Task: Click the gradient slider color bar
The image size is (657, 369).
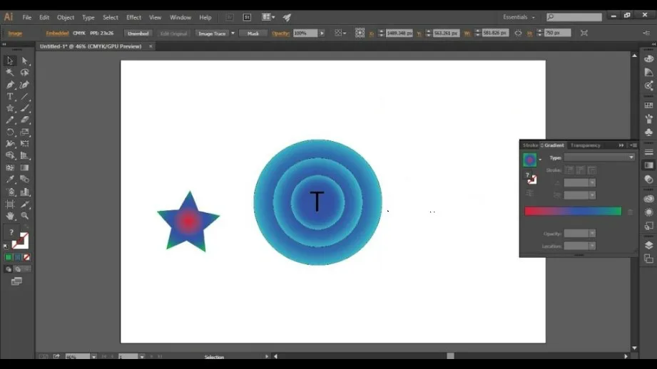Action: coord(573,212)
